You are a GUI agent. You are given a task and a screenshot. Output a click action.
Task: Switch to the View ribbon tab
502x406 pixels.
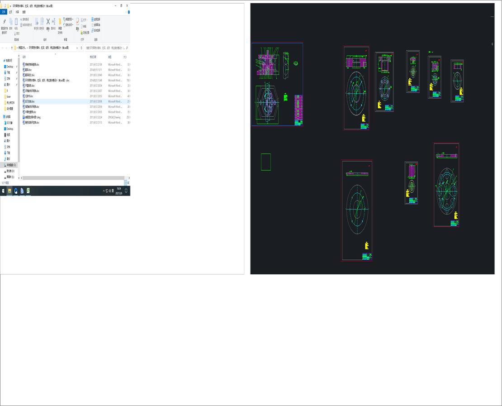coord(24,12)
